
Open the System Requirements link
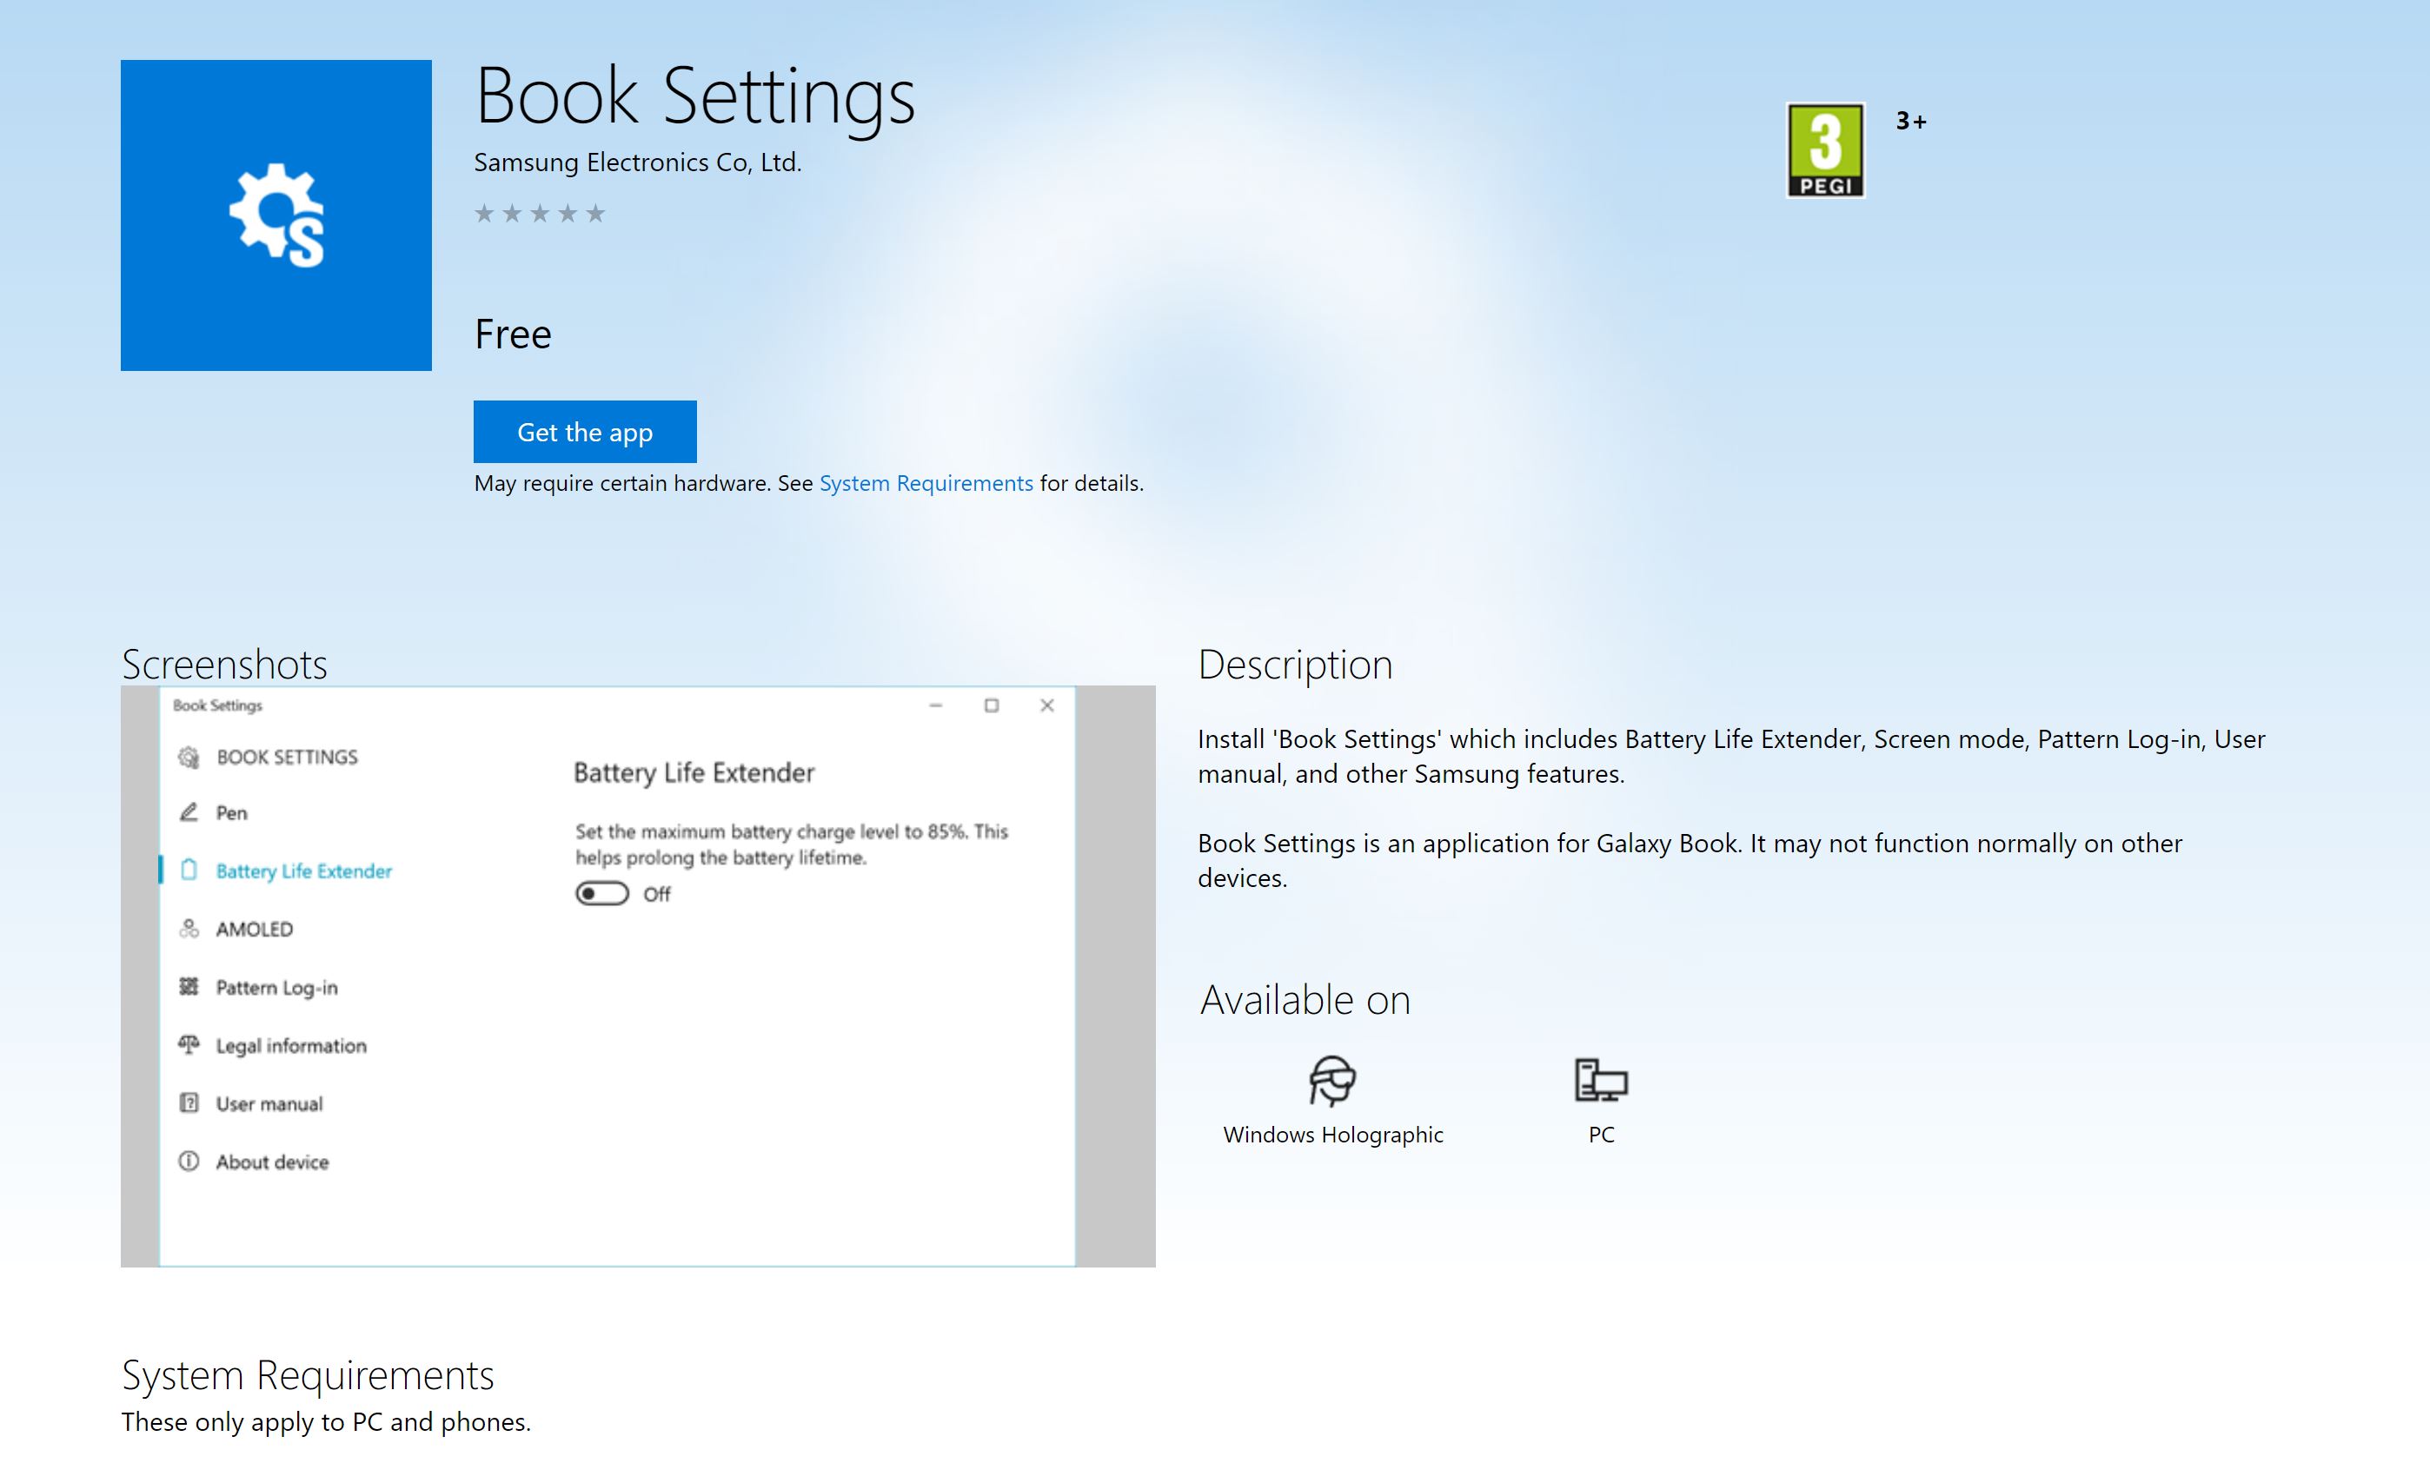pos(925,483)
